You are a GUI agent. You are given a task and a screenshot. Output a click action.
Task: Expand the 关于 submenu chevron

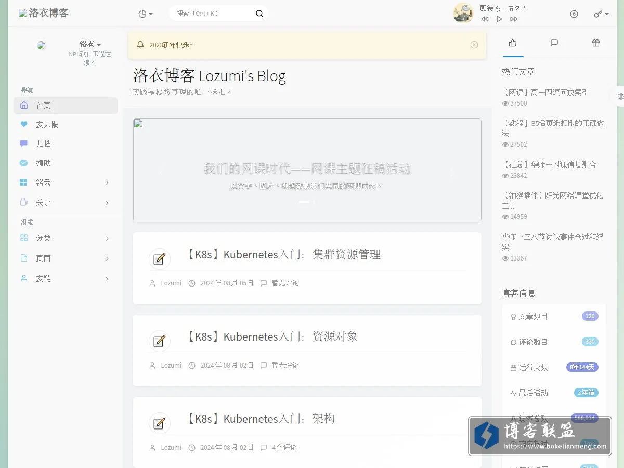point(107,203)
